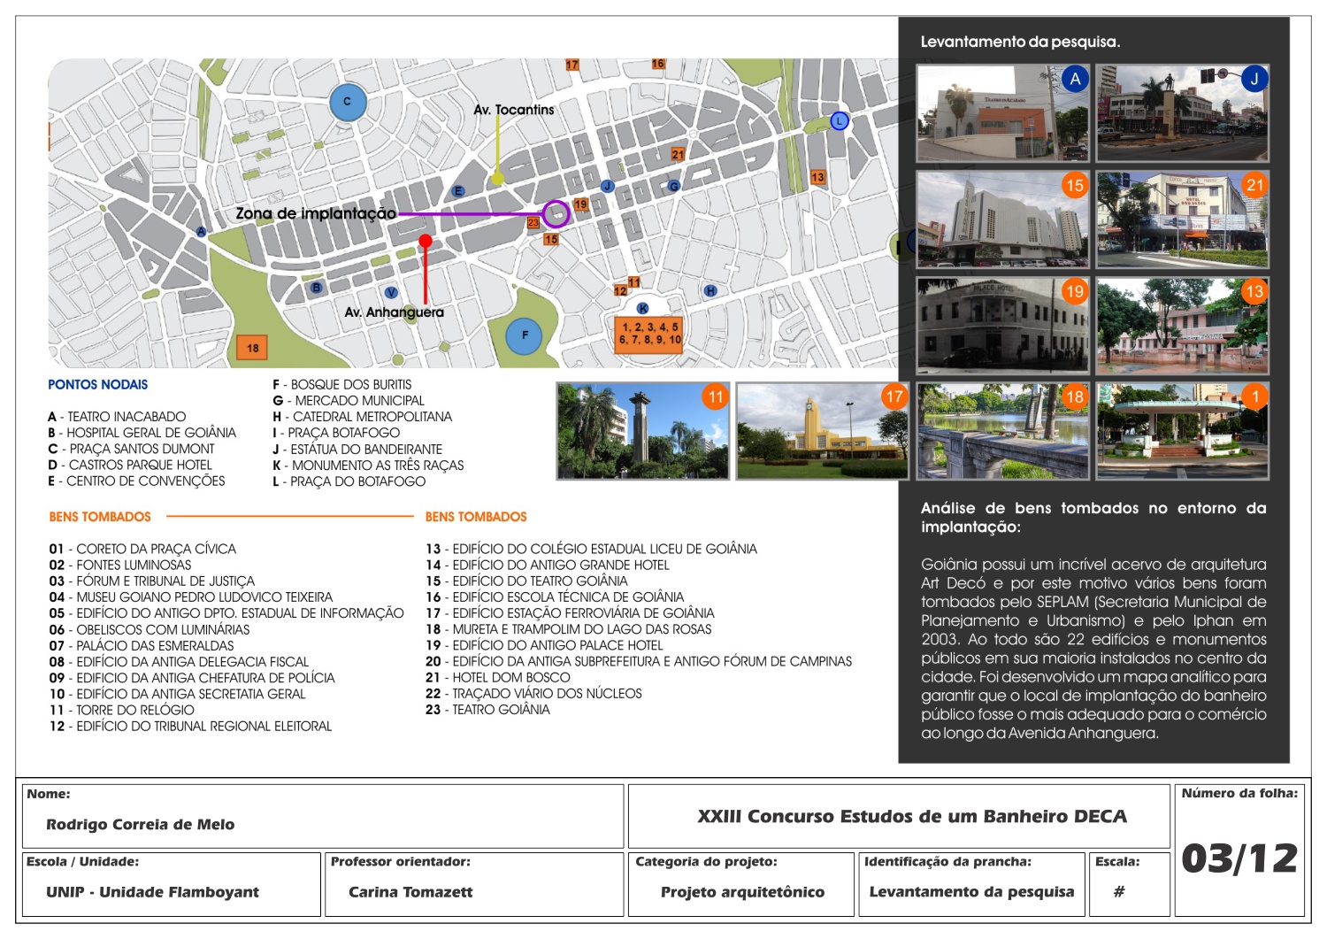The height and width of the screenshot is (939, 1327).
Task: Select orange marker 15 on the map
Action: click(551, 239)
